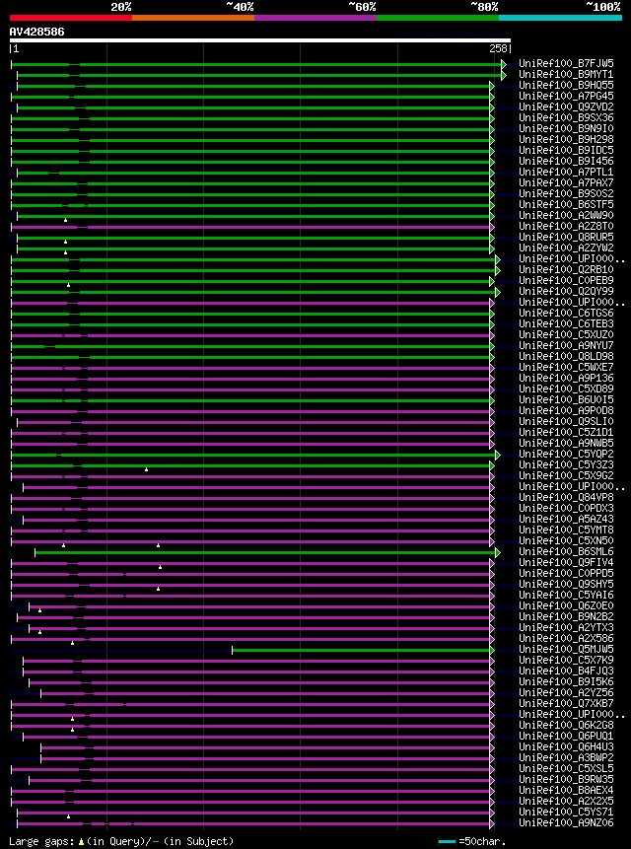Screen dimensions: 631x849
Task: Open hit UniRef100_Q8LD98
Action: coord(566,356)
